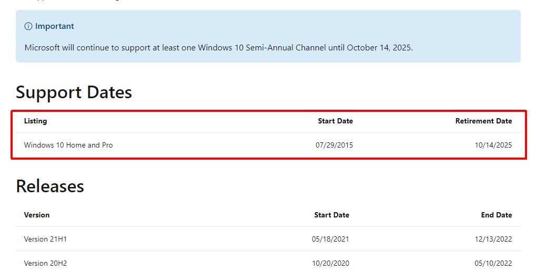Click the 'Retirement Date' column header
Viewport: 536px width, 271px height.
484,121
